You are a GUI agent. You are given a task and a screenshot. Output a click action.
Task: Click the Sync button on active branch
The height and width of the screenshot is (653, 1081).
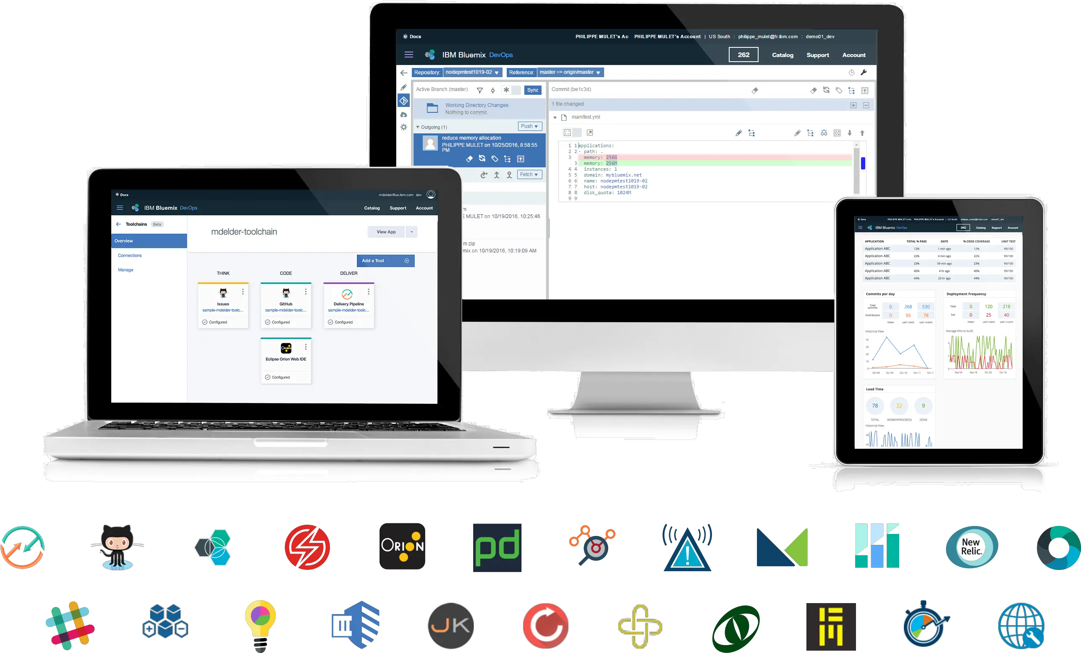[533, 89]
